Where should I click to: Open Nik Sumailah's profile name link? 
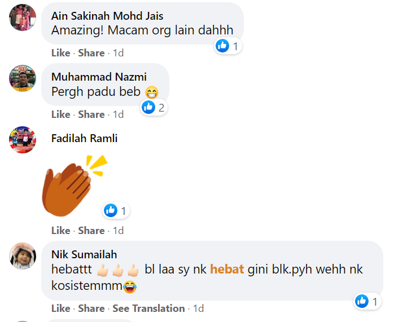[84, 255]
